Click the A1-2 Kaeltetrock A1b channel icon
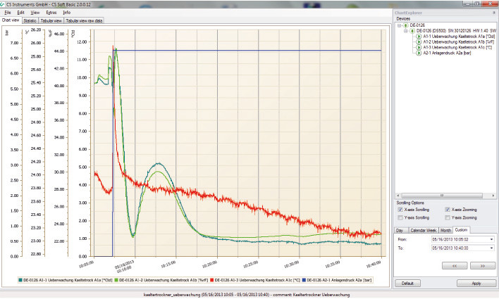Screen dimensions: 499x299 click(418, 41)
